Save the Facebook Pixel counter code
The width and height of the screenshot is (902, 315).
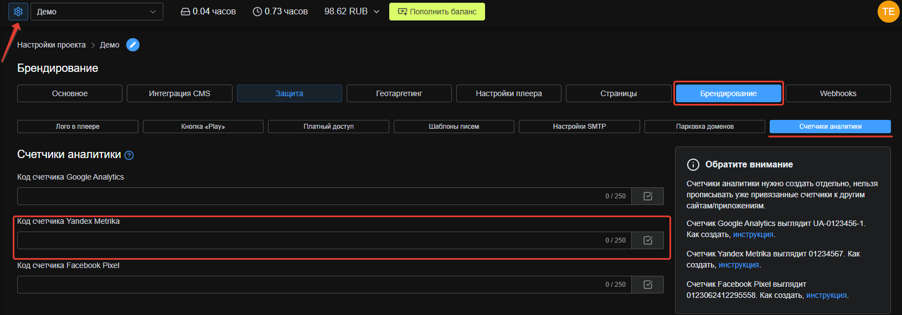[648, 285]
